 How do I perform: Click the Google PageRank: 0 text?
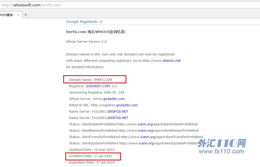pos(84,22)
